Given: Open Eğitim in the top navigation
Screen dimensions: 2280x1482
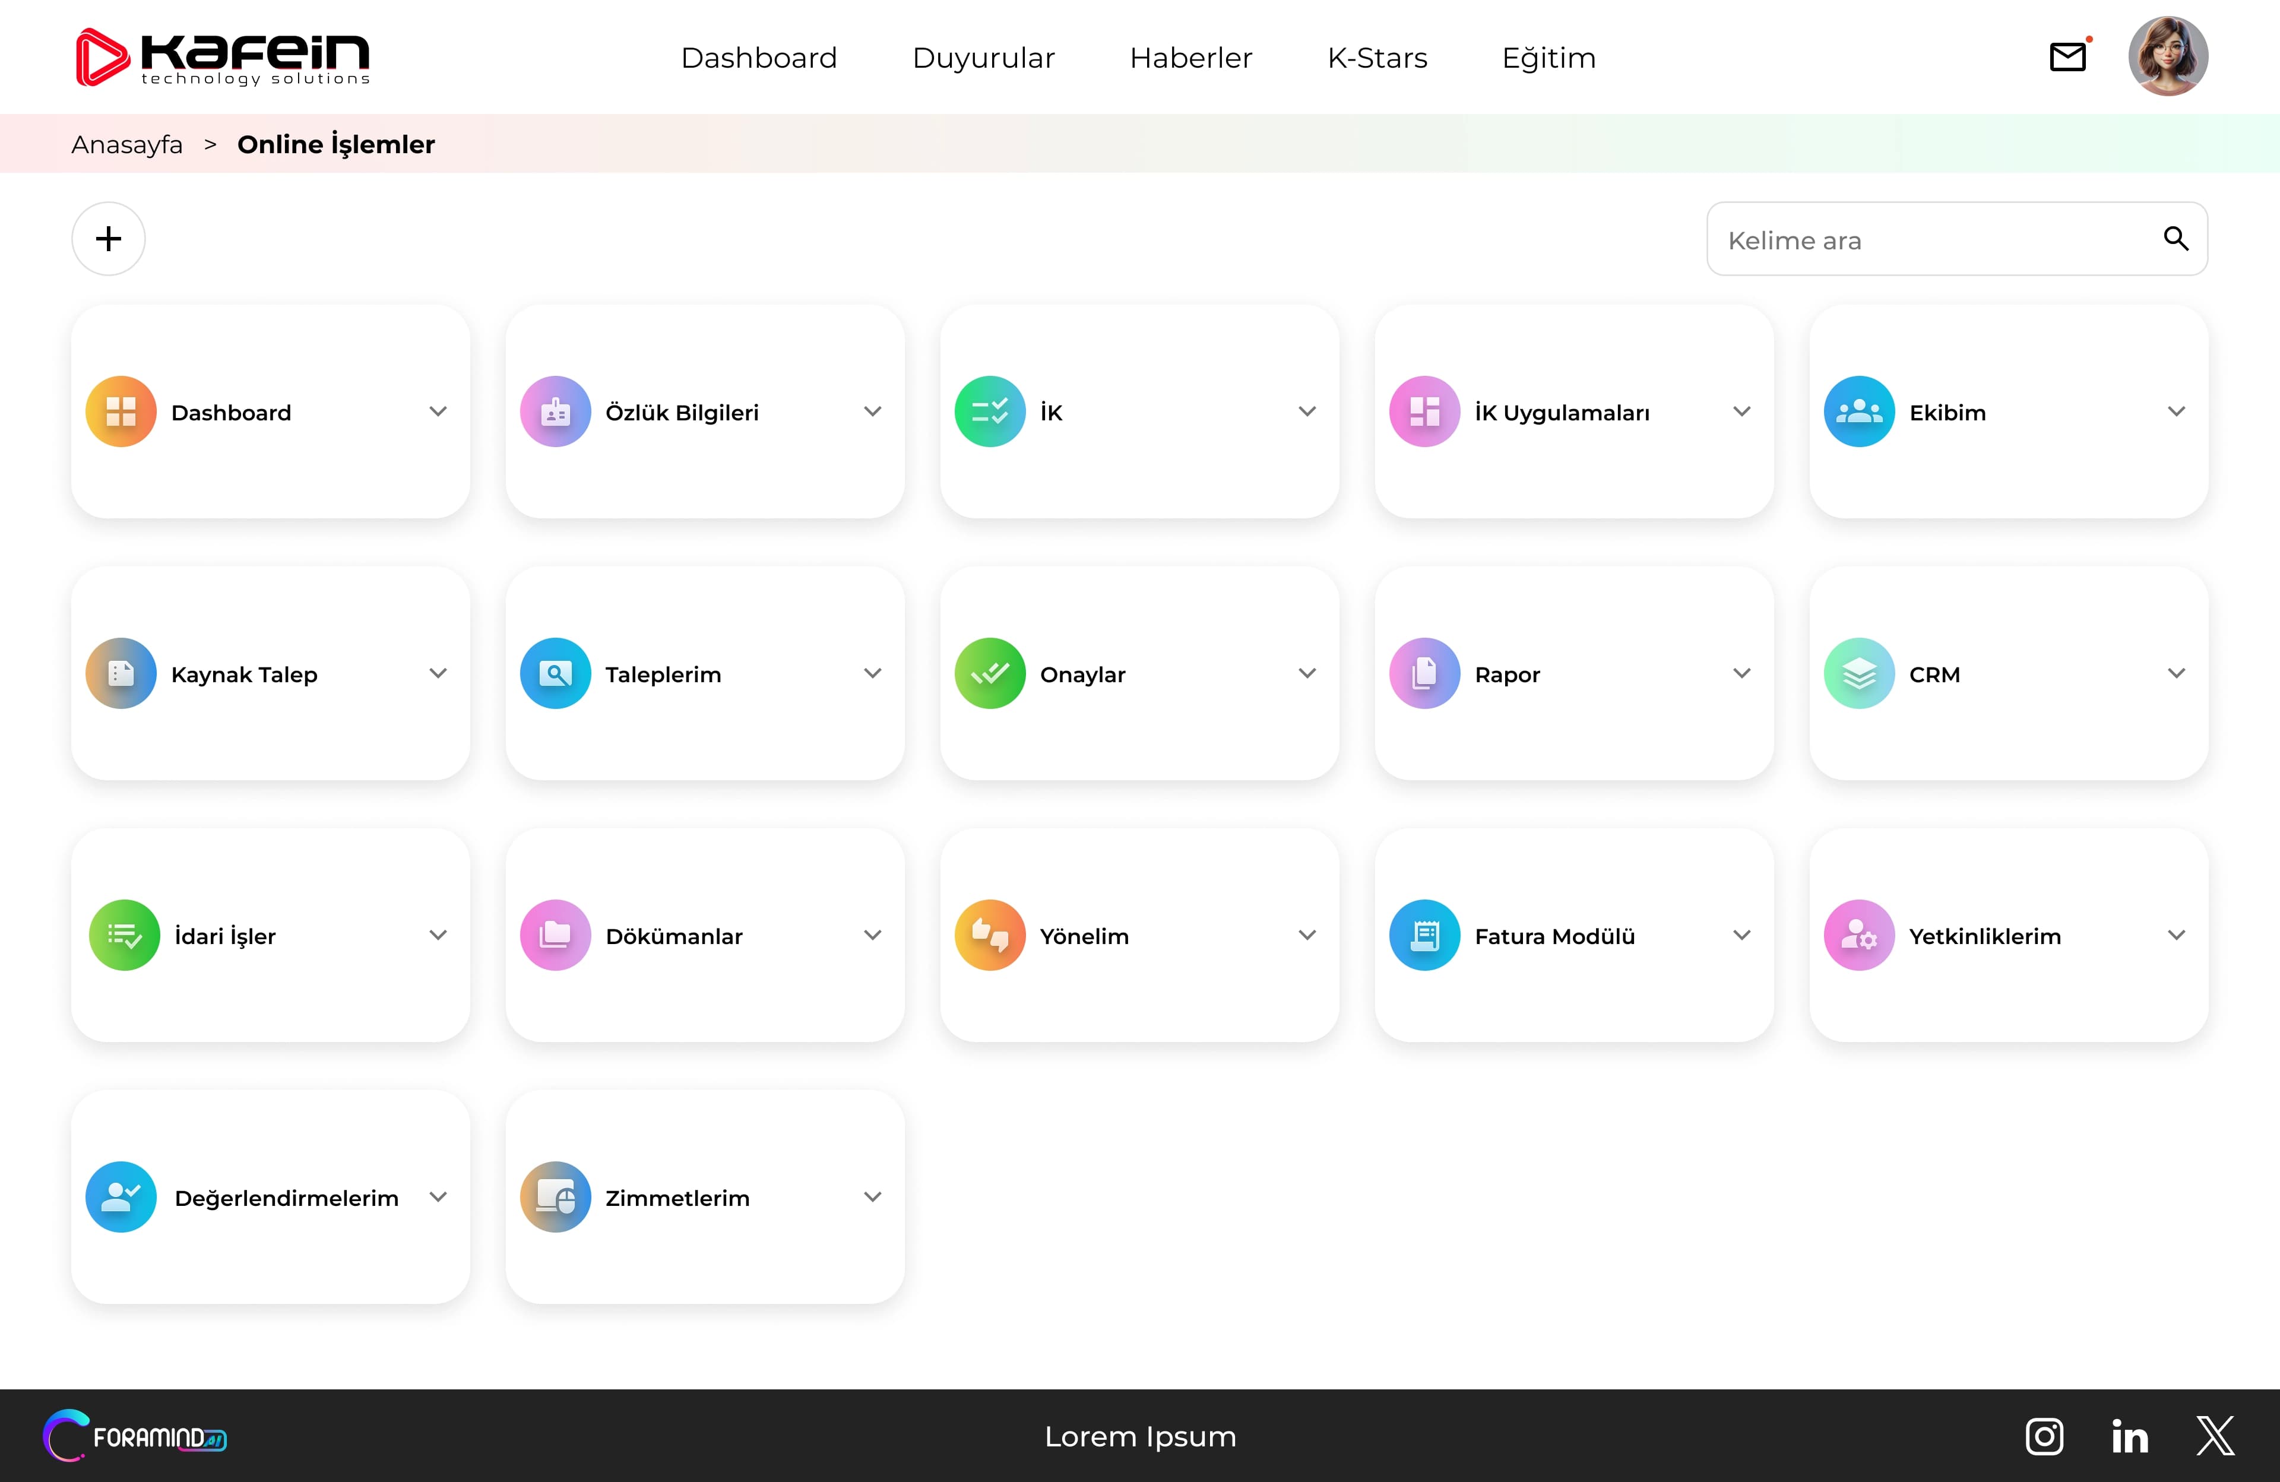Looking at the screenshot, I should [1548, 58].
